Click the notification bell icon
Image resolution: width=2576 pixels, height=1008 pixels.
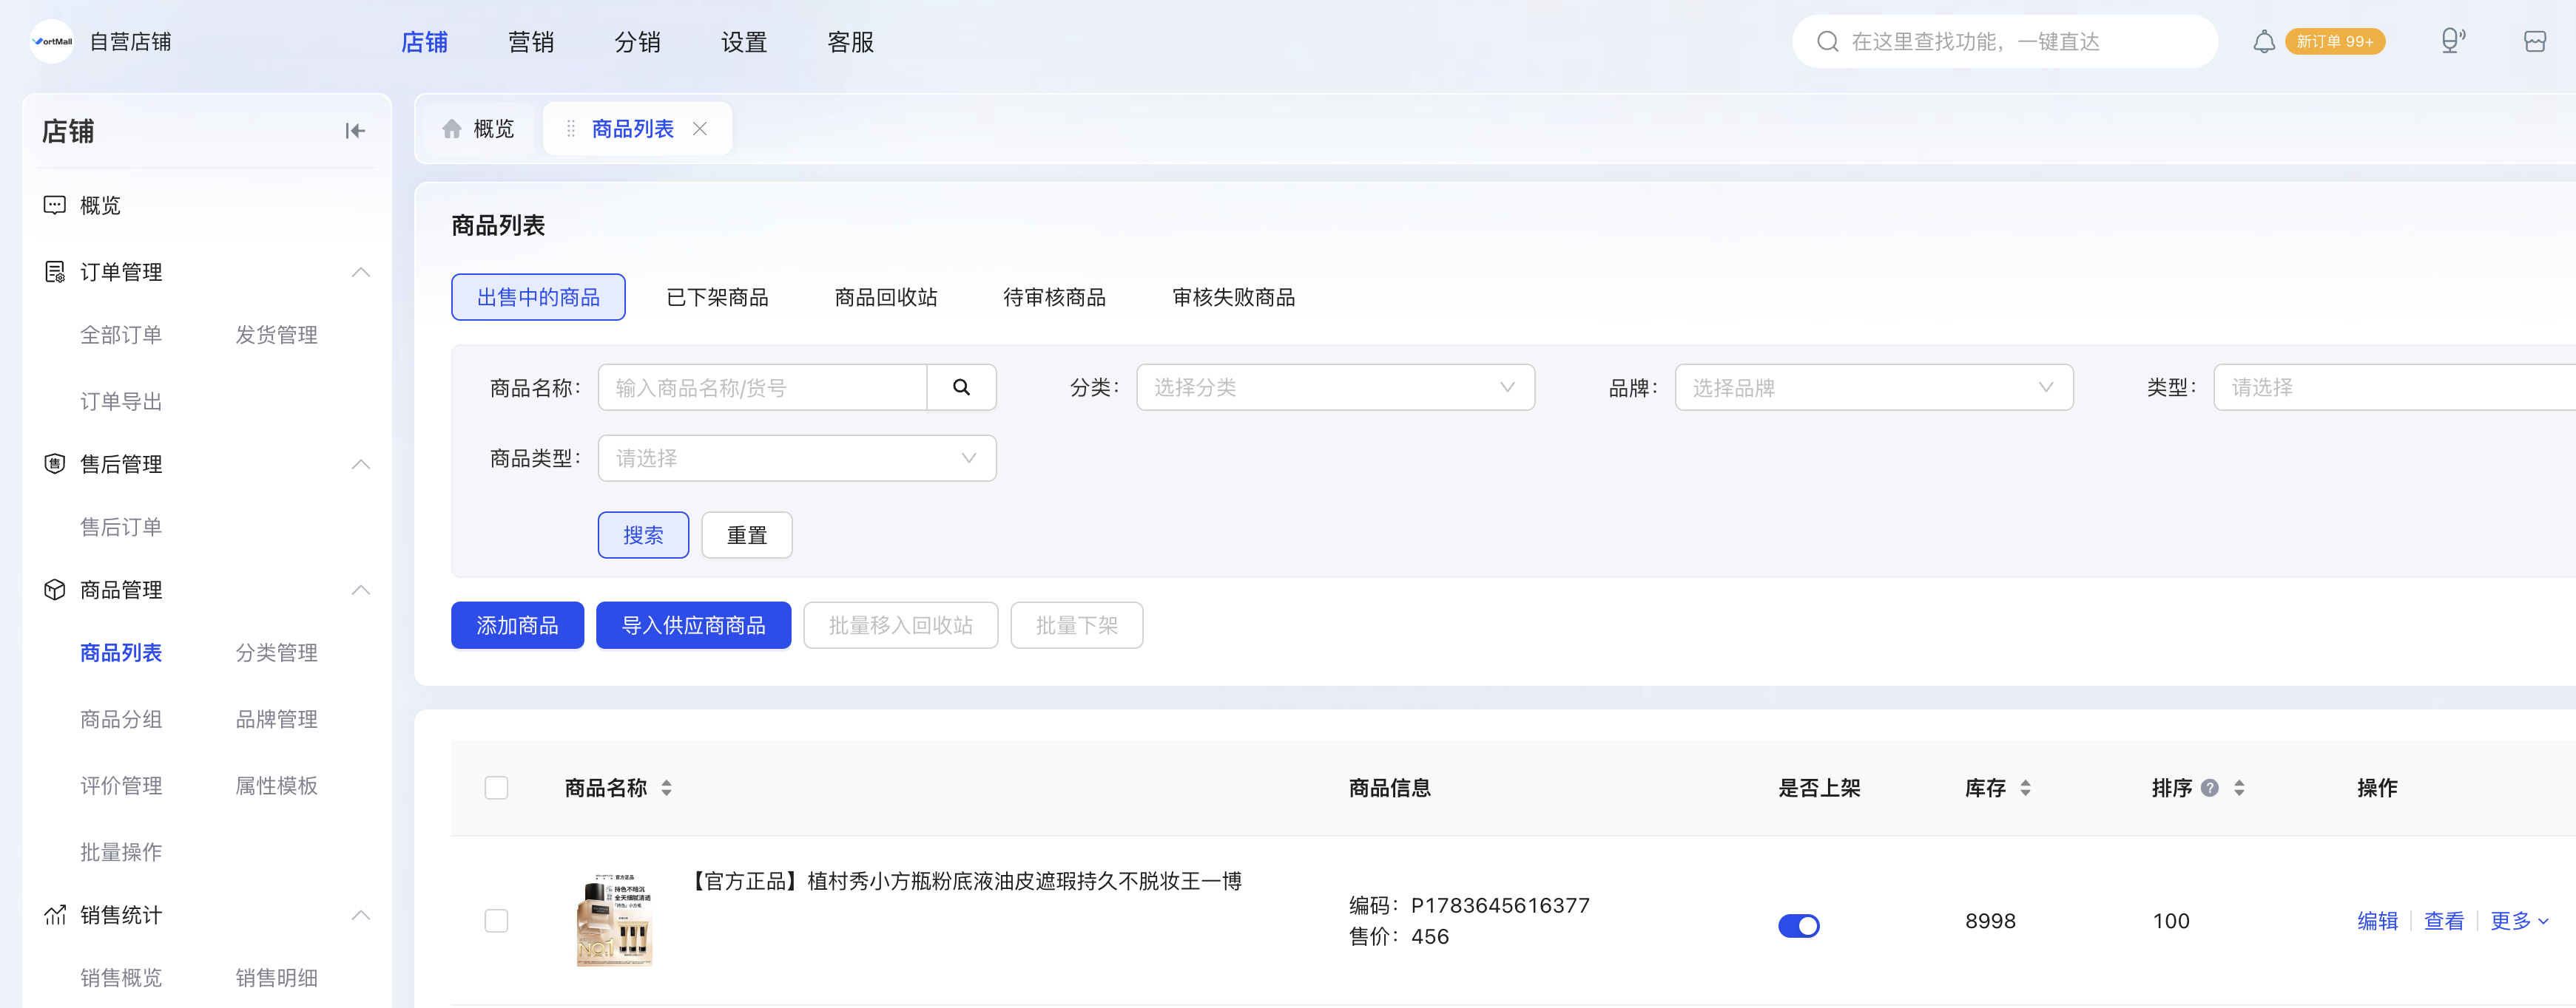tap(2263, 42)
